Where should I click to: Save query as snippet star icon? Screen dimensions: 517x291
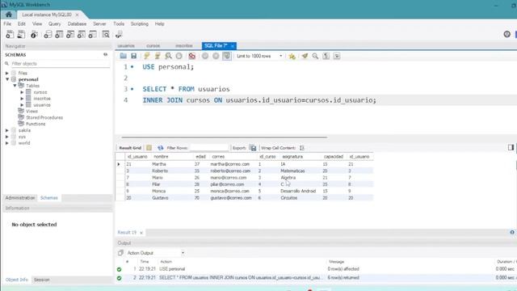(292, 56)
